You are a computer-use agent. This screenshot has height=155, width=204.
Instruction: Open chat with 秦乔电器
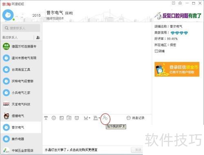tap(21, 139)
